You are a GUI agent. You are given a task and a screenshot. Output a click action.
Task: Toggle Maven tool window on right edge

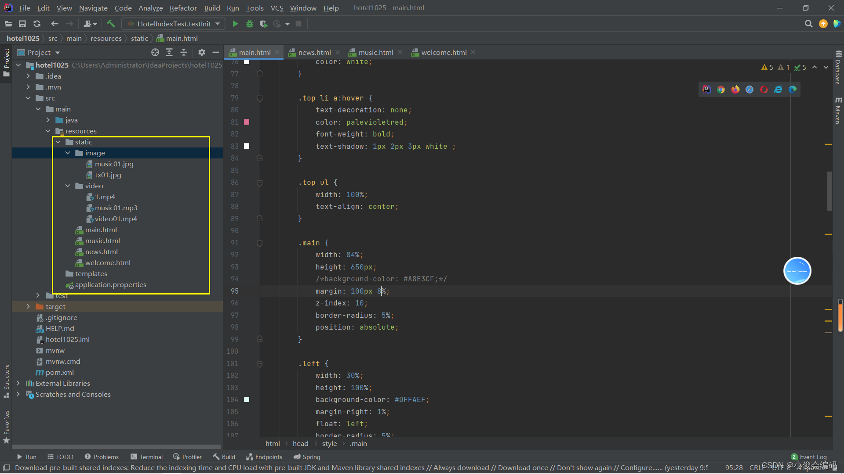tap(838, 111)
